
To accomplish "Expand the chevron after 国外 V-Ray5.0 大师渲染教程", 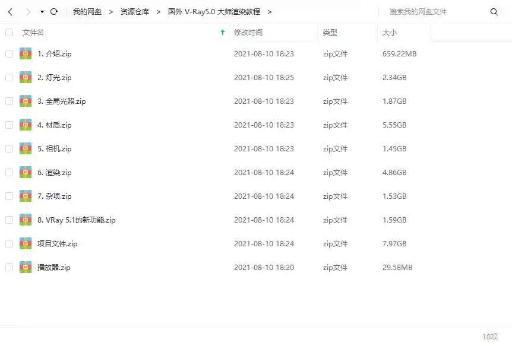I will [269, 12].
